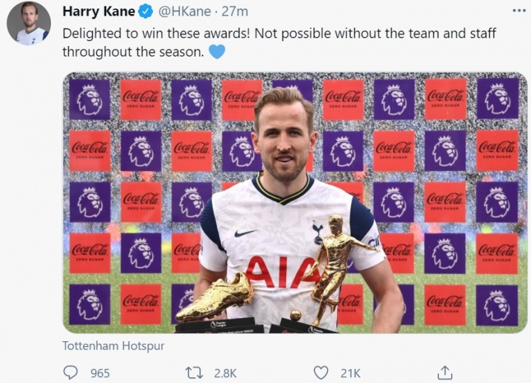The height and width of the screenshot is (383, 531).
Task: Open the @HKane handle link
Action: (185, 12)
